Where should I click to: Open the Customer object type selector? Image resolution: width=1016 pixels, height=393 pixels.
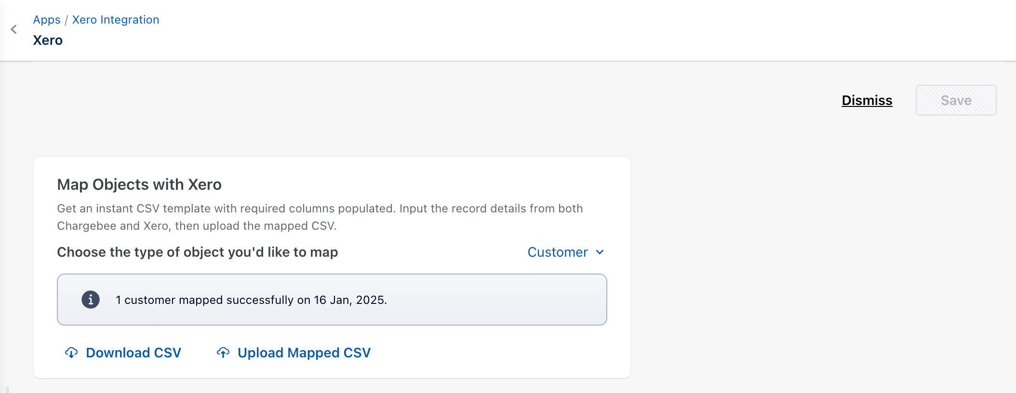(x=558, y=252)
